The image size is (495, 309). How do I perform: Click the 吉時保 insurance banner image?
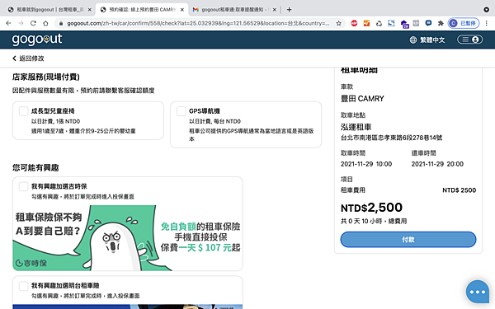[128, 238]
